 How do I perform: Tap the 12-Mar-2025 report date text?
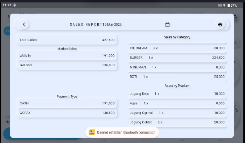click(x=112, y=24)
